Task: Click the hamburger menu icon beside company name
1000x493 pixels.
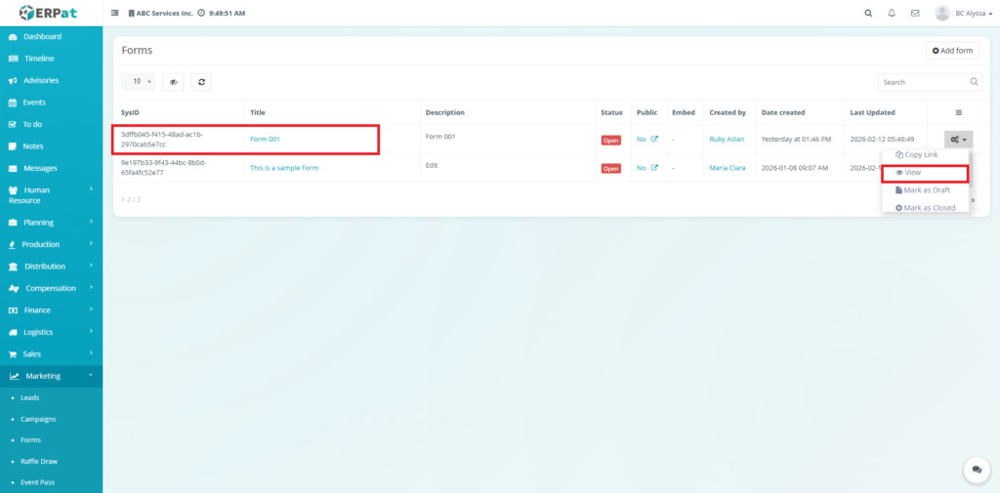Action: point(116,14)
